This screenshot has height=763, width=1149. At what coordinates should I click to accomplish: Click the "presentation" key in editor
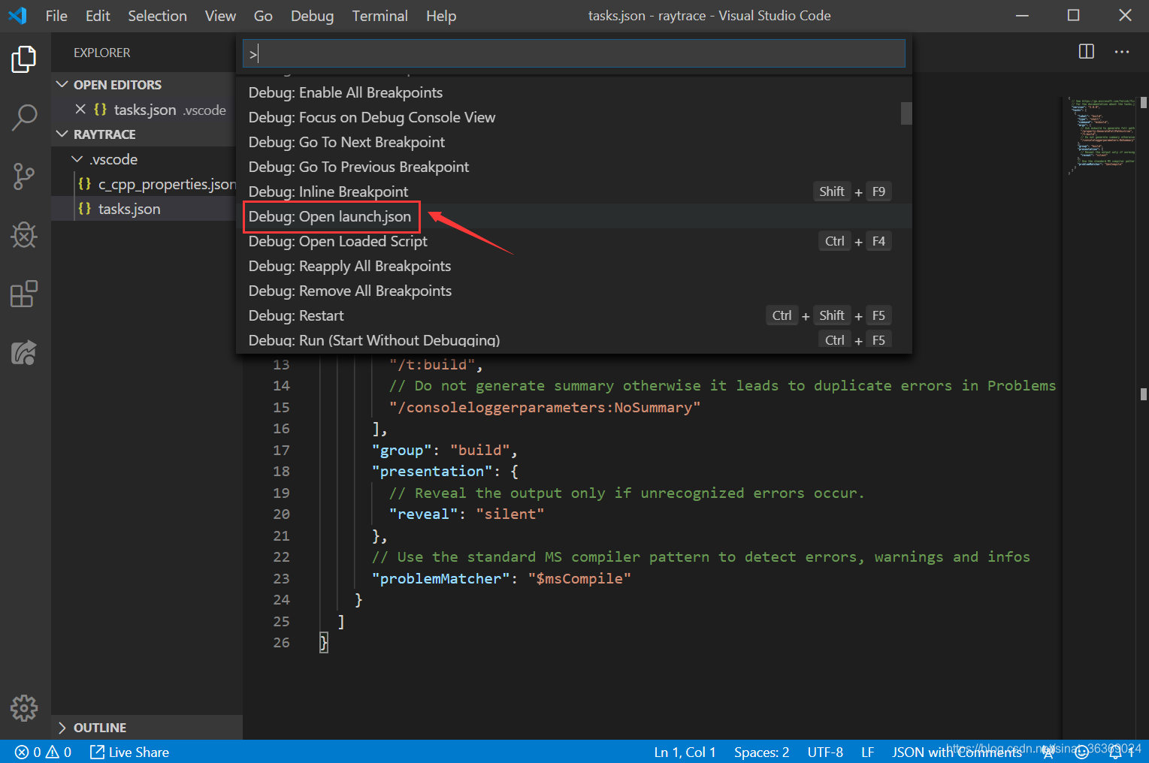click(432, 472)
